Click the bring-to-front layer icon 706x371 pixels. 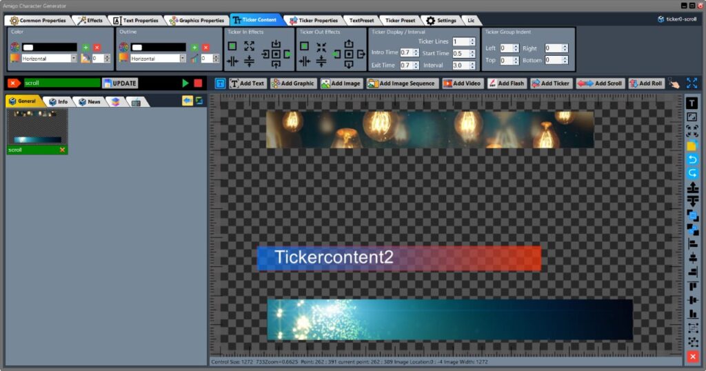click(692, 215)
